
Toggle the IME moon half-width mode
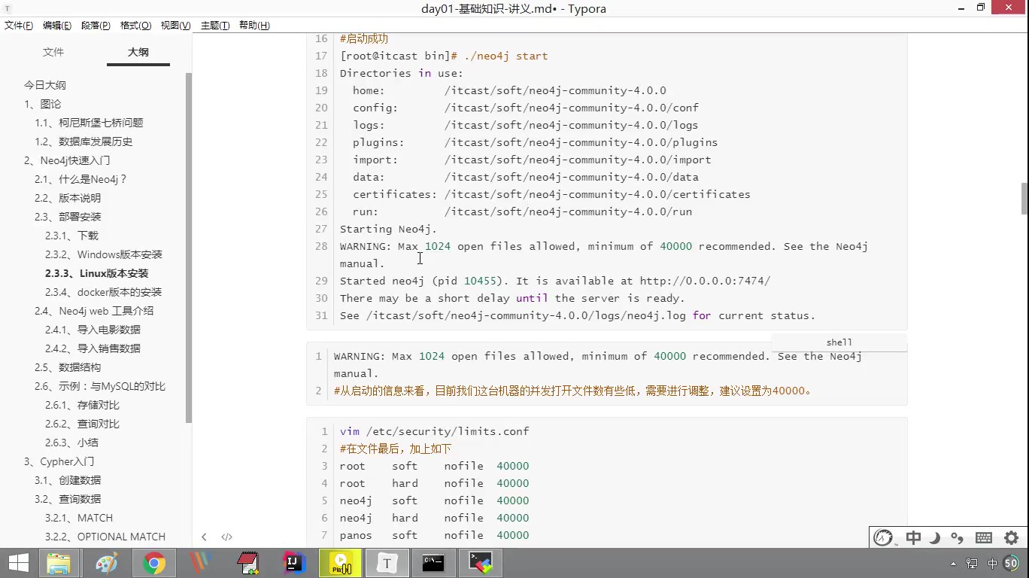click(934, 537)
